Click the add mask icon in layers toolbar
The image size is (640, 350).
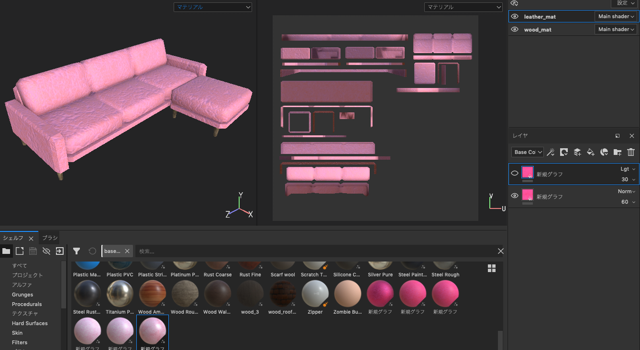point(564,152)
